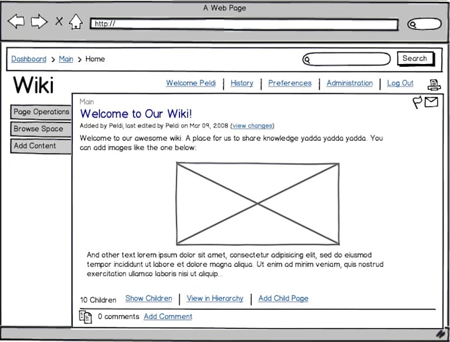Click the 10 Children text
Viewport: 450px width, 342px height.
point(98,300)
